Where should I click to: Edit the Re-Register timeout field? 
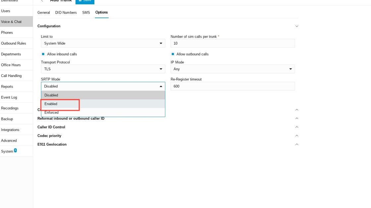tap(233, 86)
